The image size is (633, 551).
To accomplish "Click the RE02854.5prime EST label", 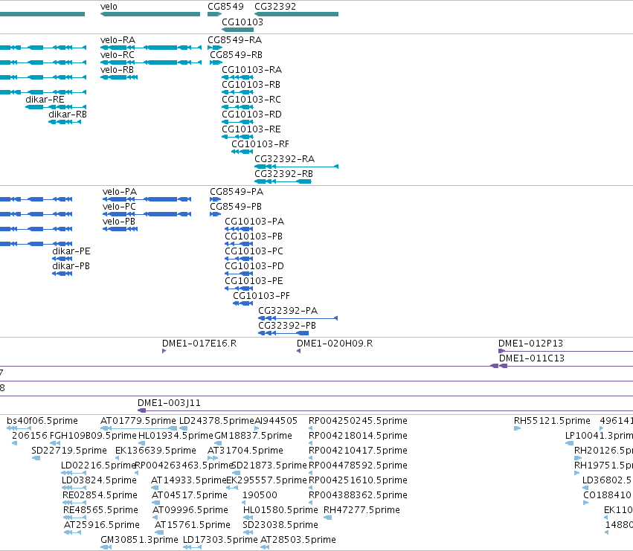I will 100,495.
